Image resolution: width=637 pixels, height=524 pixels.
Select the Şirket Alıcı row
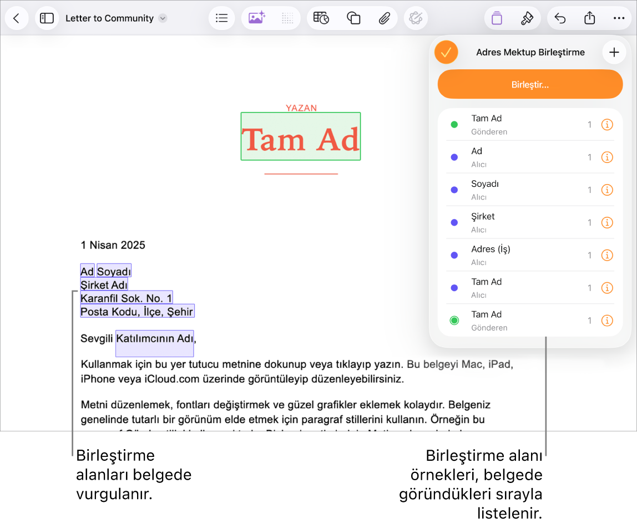530,223
